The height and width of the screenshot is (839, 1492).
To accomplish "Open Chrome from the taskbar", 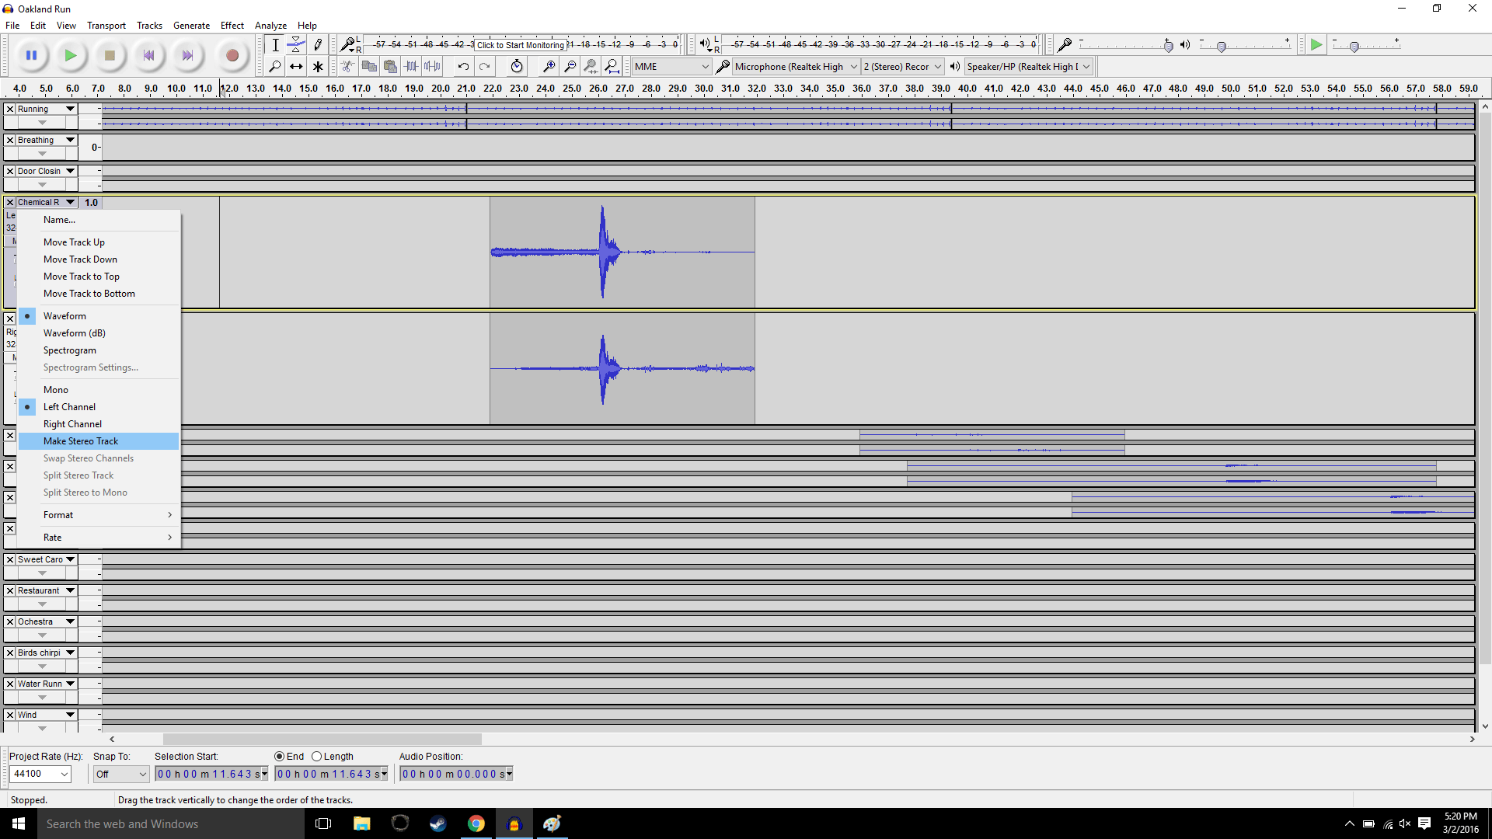I will click(476, 823).
